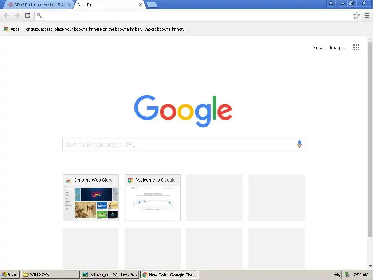Switch to Datawagon Windows Picture taskbar item
This screenshot has height=280, width=373.
point(110,275)
